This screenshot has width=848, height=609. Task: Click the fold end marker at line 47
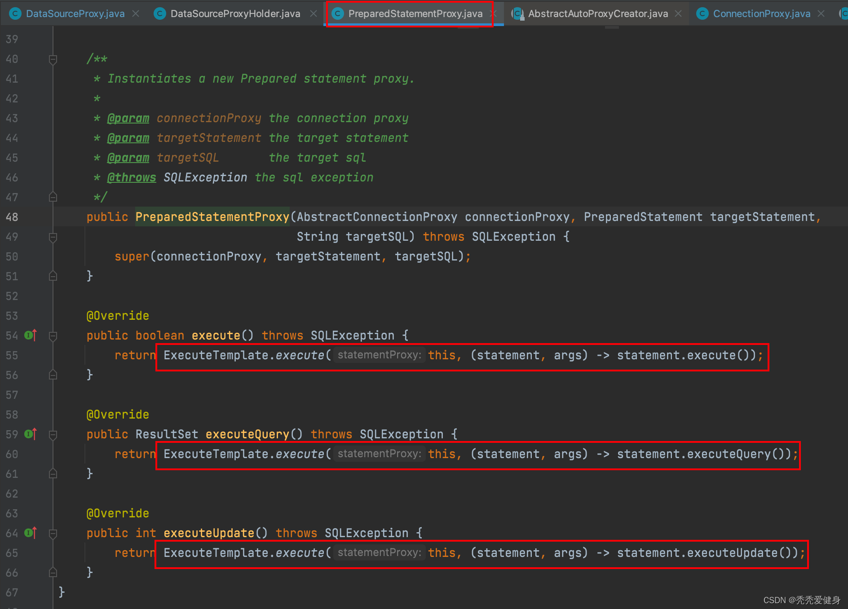coord(53,197)
